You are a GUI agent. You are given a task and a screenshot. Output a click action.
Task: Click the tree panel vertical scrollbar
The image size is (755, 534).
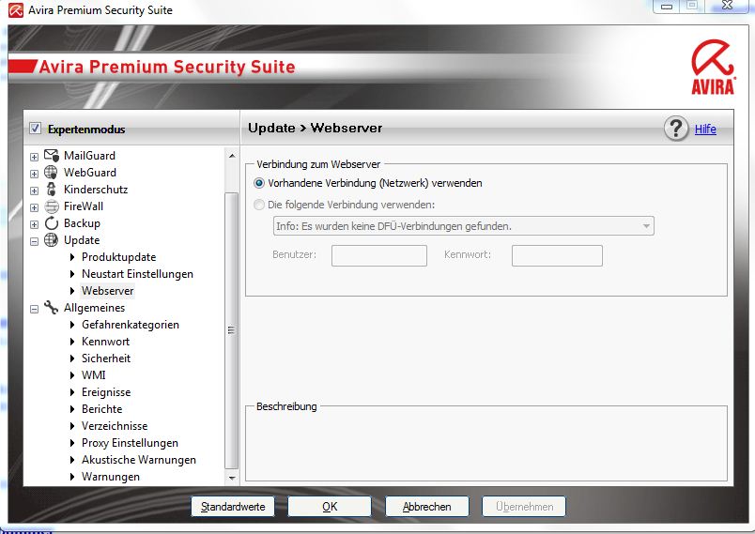pos(232,328)
